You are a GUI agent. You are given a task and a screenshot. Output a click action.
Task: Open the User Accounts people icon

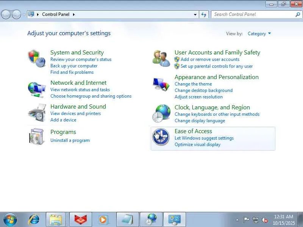tap(161, 59)
